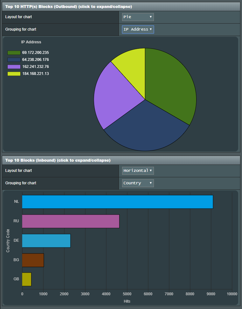
Task: Click the BG country code axis label
Action: (x=16, y=260)
